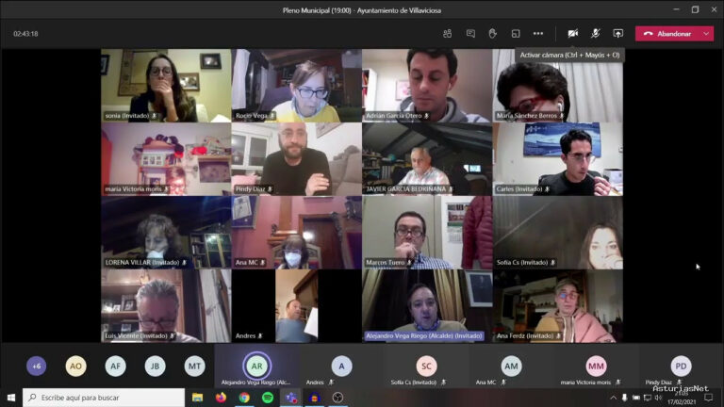
Task: Switch to Microsoft Teams taskbar icon
Action: [291, 398]
